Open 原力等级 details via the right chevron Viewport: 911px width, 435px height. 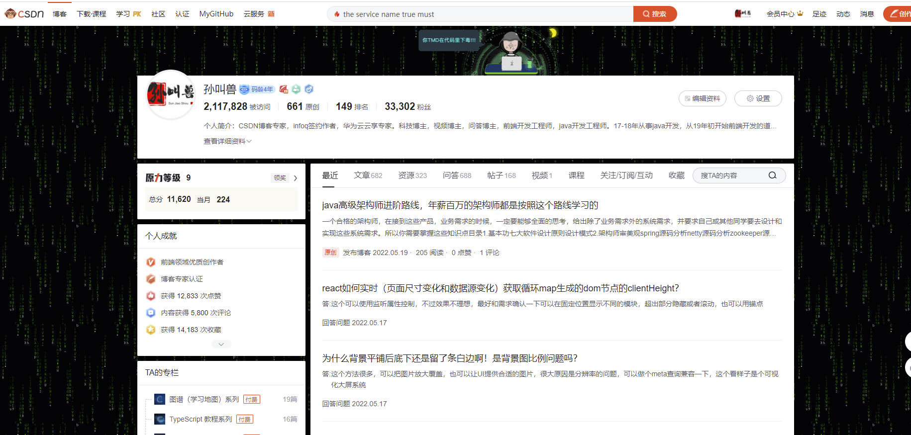click(x=296, y=178)
